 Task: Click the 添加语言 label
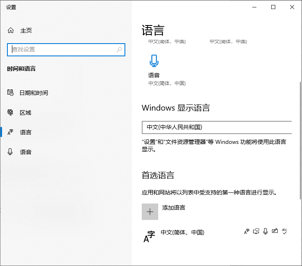[x=173, y=208]
